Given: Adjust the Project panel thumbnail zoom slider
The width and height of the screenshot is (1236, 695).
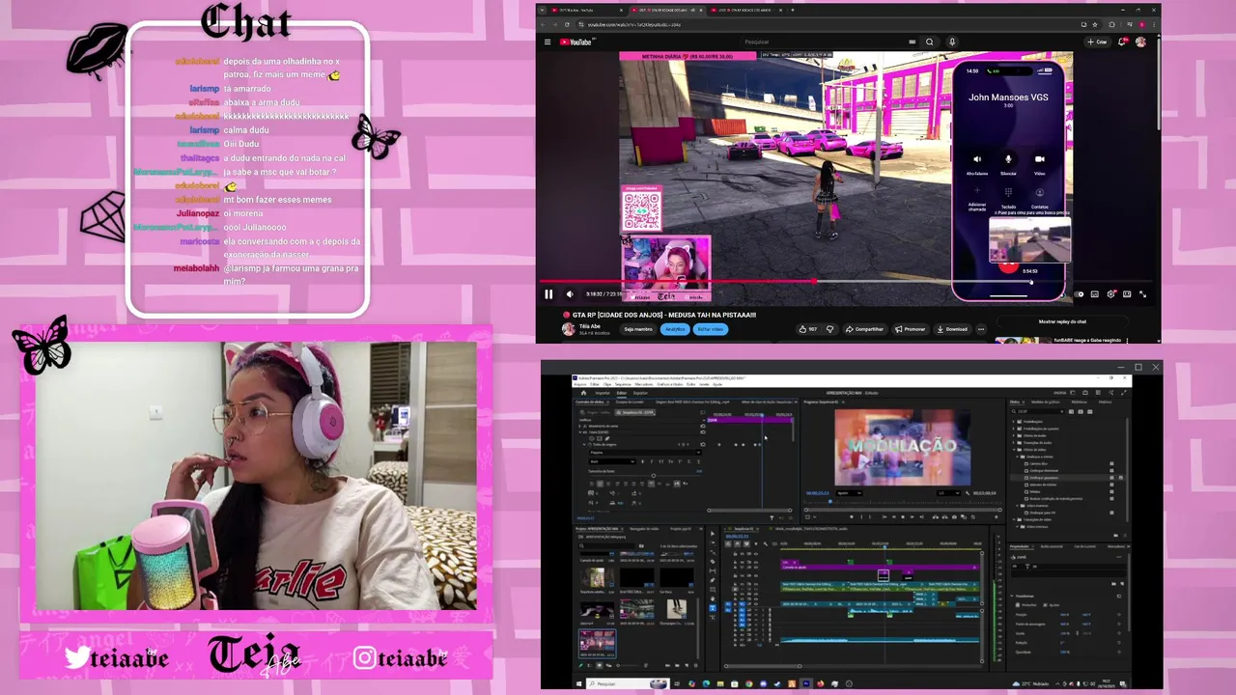Looking at the screenshot, I should click(x=626, y=665).
